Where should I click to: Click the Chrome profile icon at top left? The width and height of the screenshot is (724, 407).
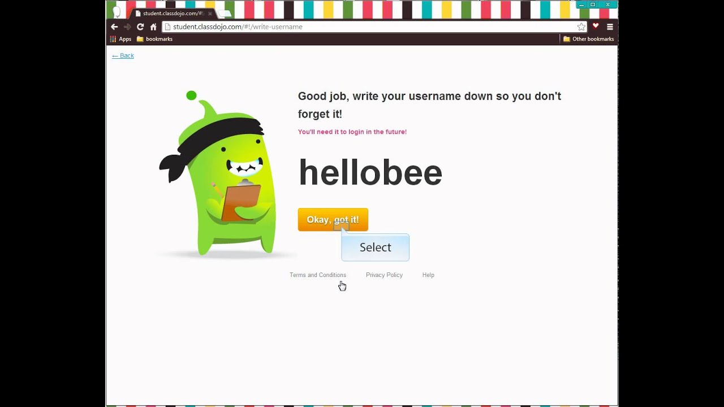[117, 12]
